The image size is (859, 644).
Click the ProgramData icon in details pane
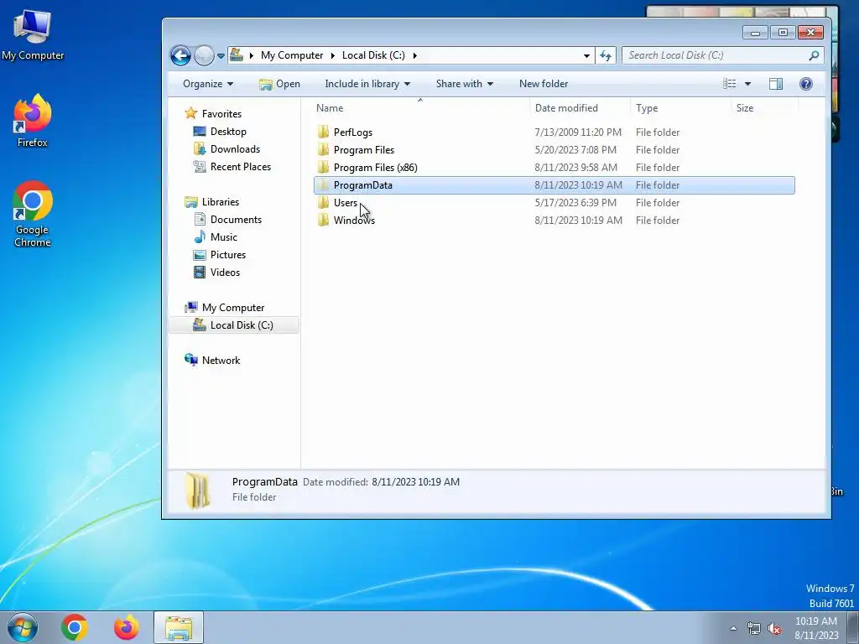coord(197,490)
